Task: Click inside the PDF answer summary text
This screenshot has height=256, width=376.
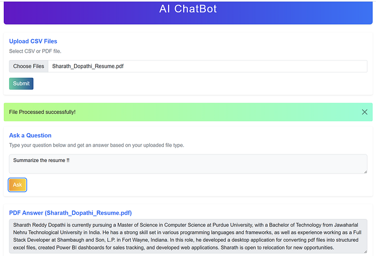Action: [188, 236]
